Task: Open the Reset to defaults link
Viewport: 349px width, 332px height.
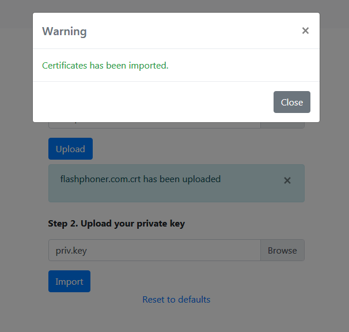Action: pos(176,300)
